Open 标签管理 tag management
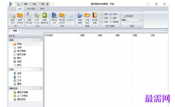175x107 pixels. 80,18
